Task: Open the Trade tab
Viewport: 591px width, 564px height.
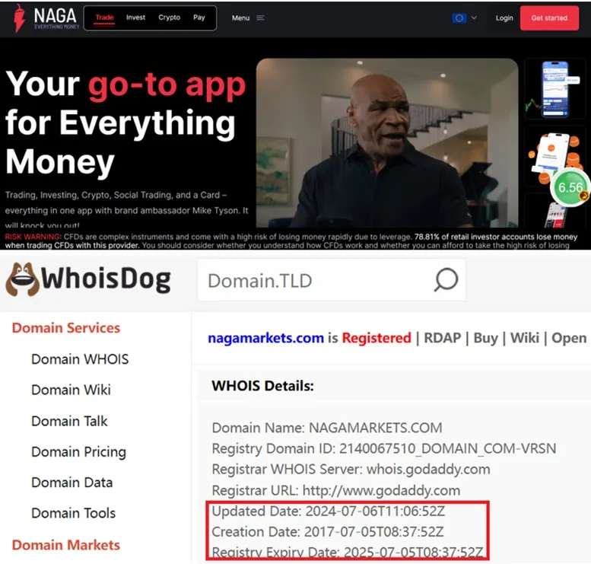Action: (104, 18)
